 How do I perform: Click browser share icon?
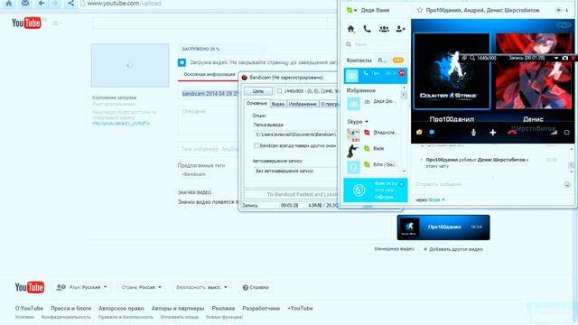point(70,4)
